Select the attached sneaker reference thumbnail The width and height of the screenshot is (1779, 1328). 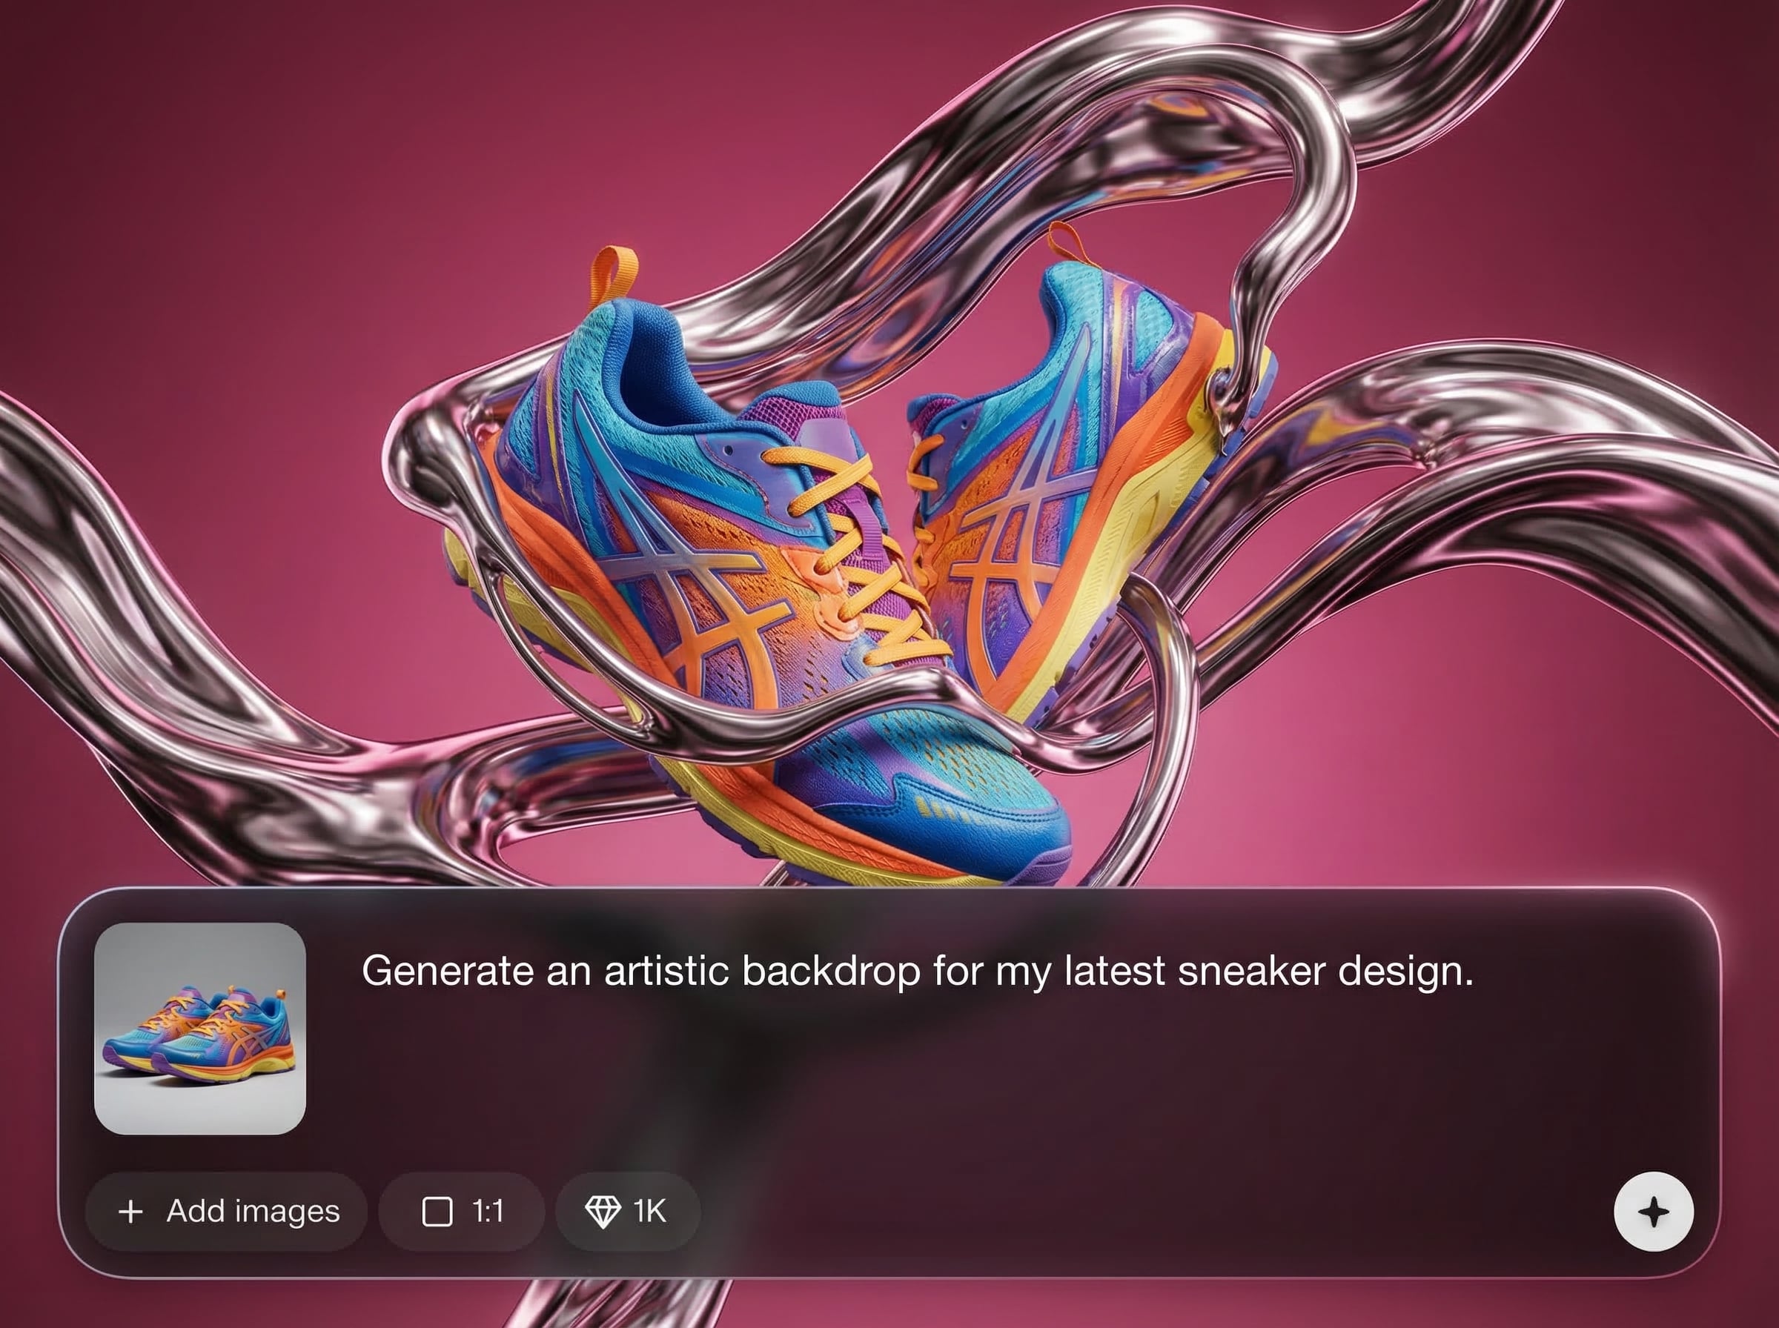coord(200,1029)
